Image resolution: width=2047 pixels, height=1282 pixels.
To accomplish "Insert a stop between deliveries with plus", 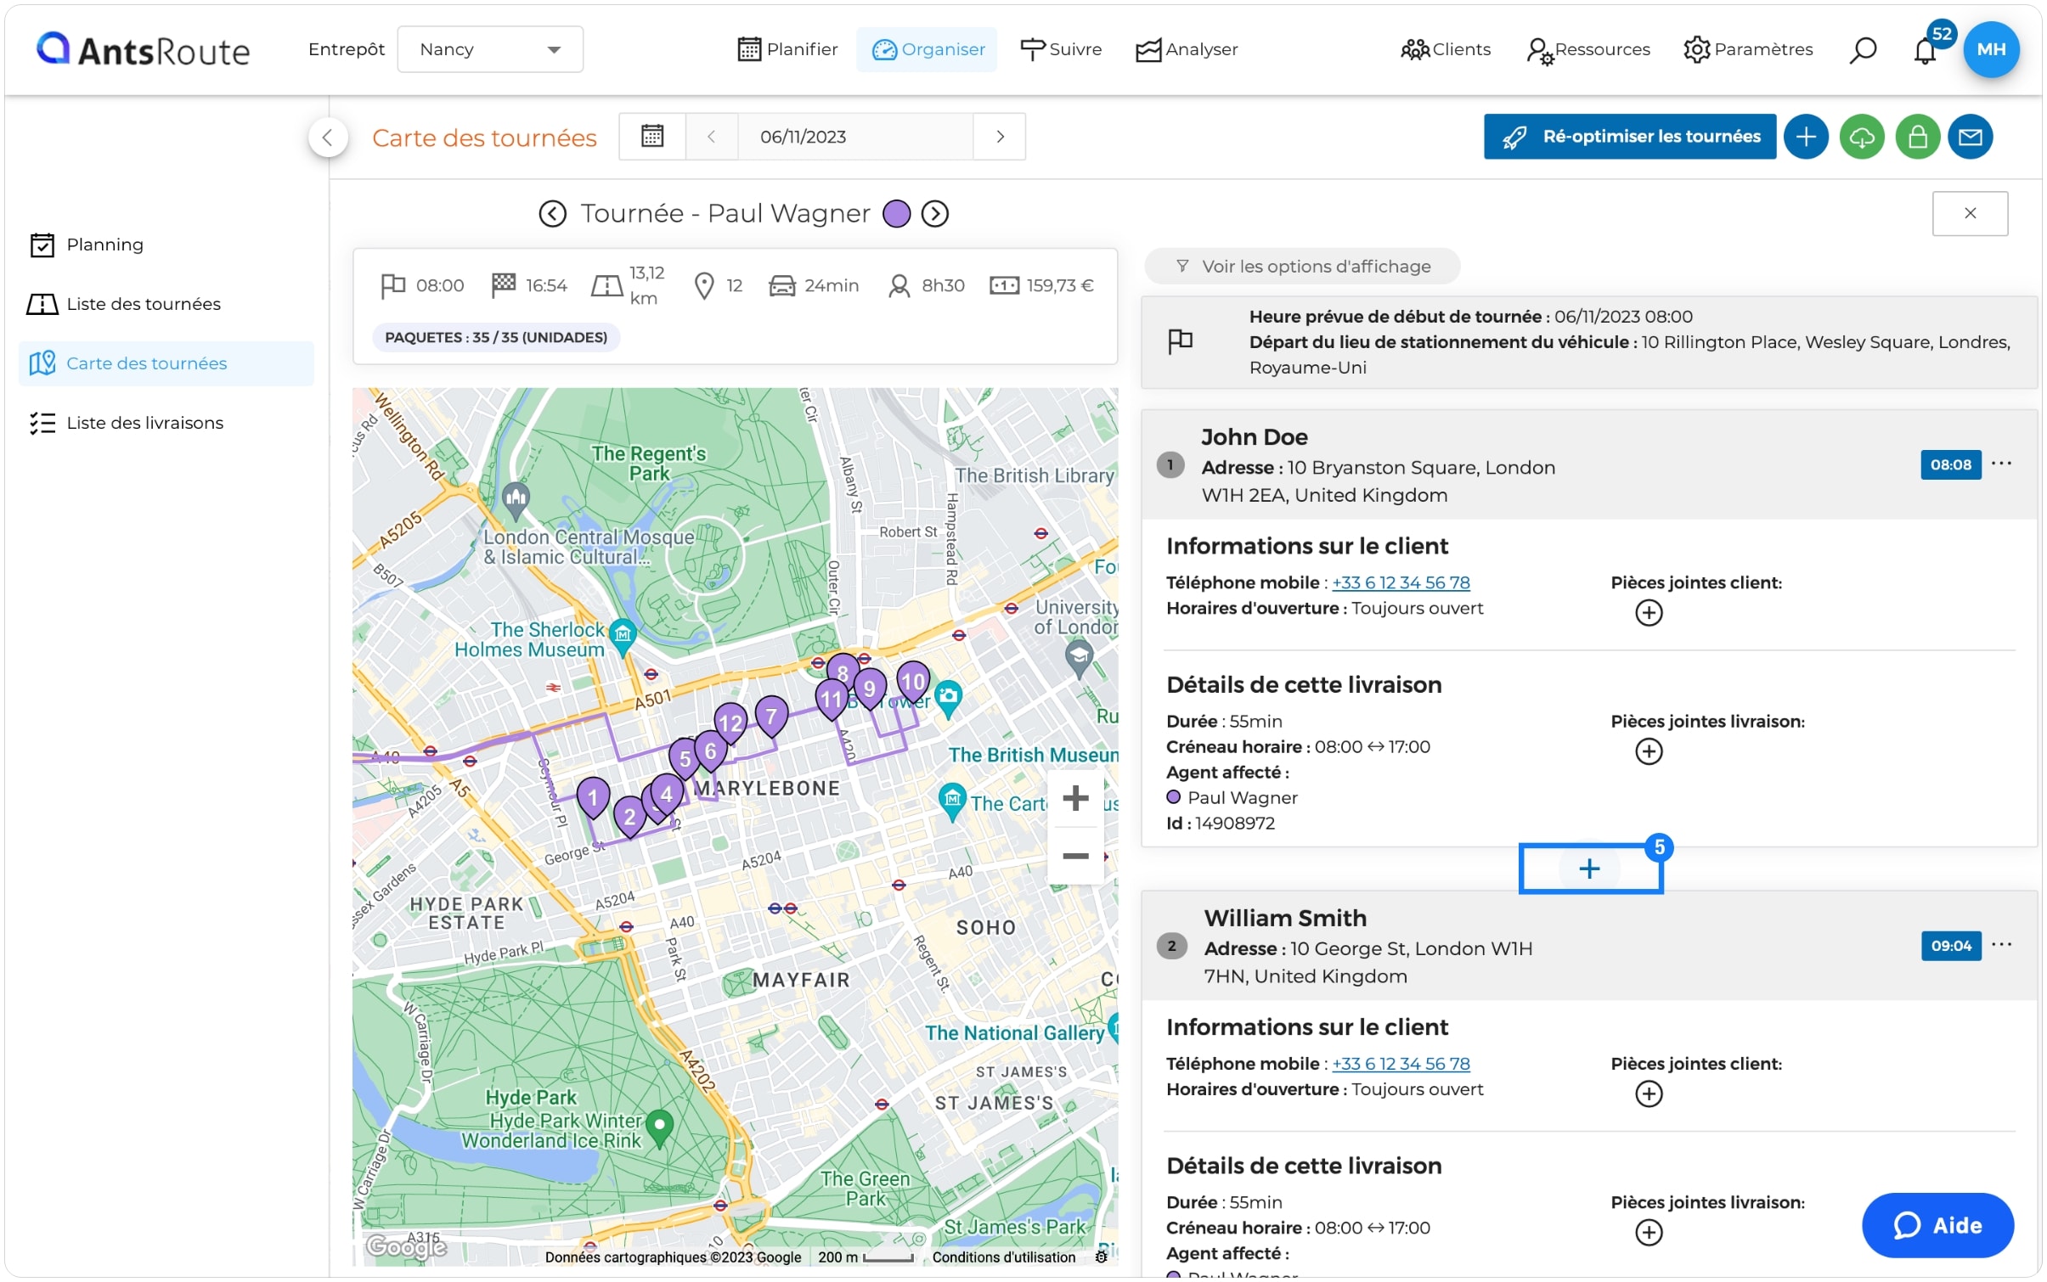I will (1589, 868).
